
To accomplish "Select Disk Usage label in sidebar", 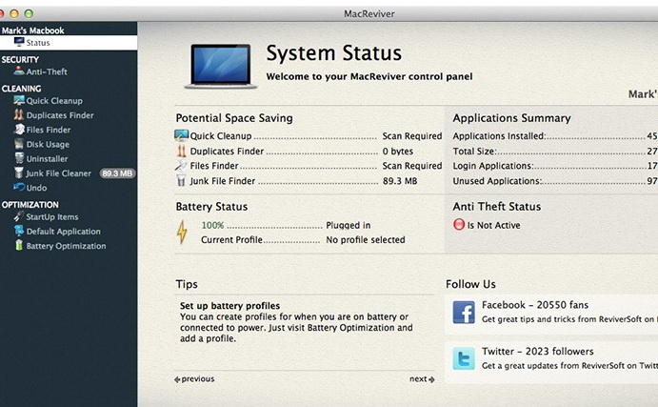I will pyautogui.click(x=48, y=145).
